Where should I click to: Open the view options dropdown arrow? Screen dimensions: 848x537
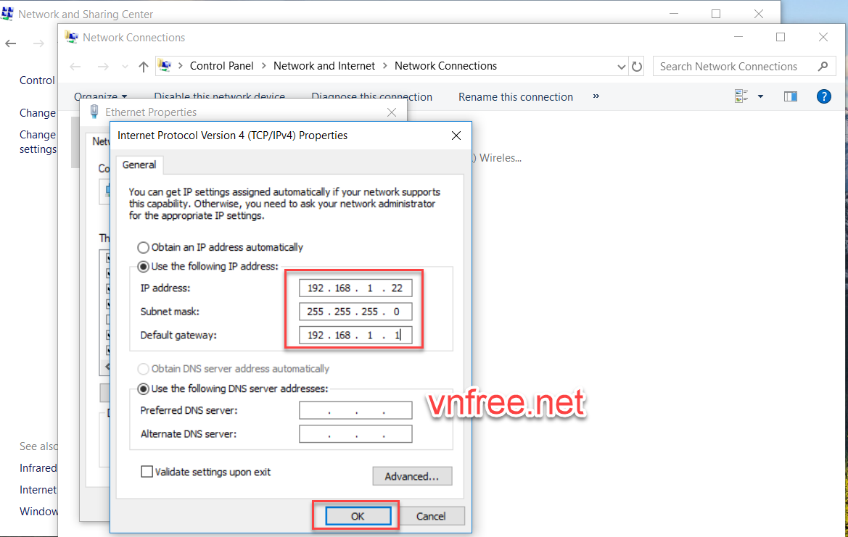click(760, 96)
